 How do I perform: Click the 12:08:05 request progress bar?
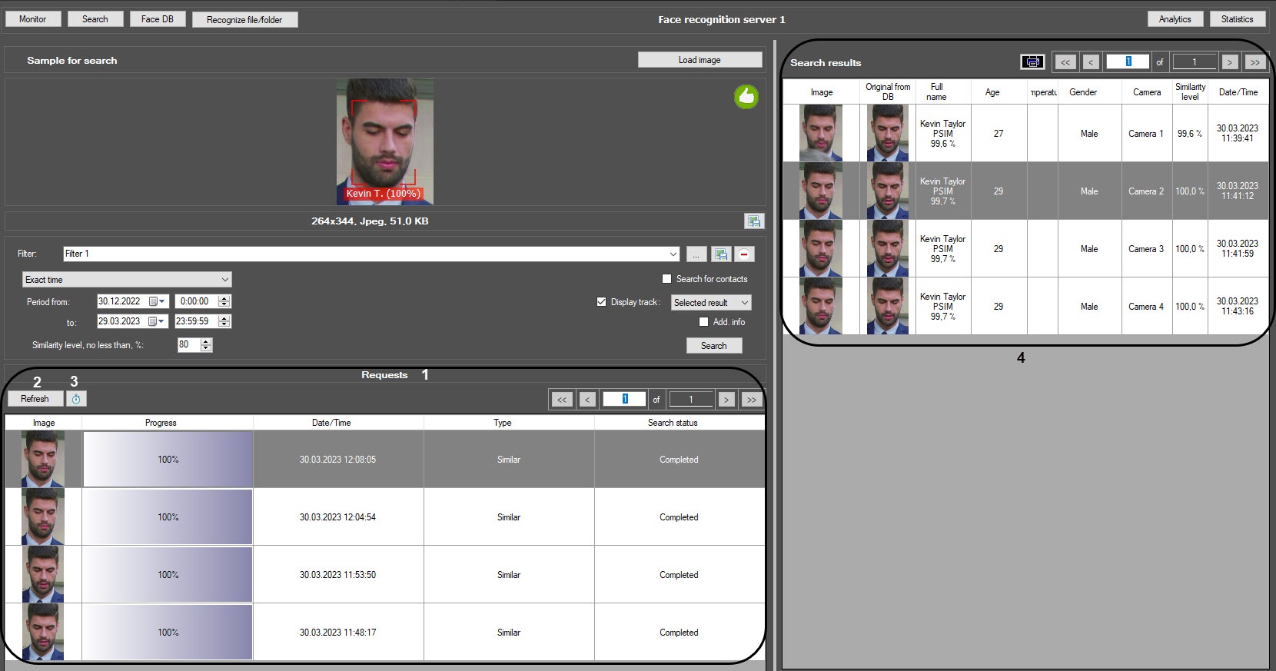pyautogui.click(x=168, y=459)
